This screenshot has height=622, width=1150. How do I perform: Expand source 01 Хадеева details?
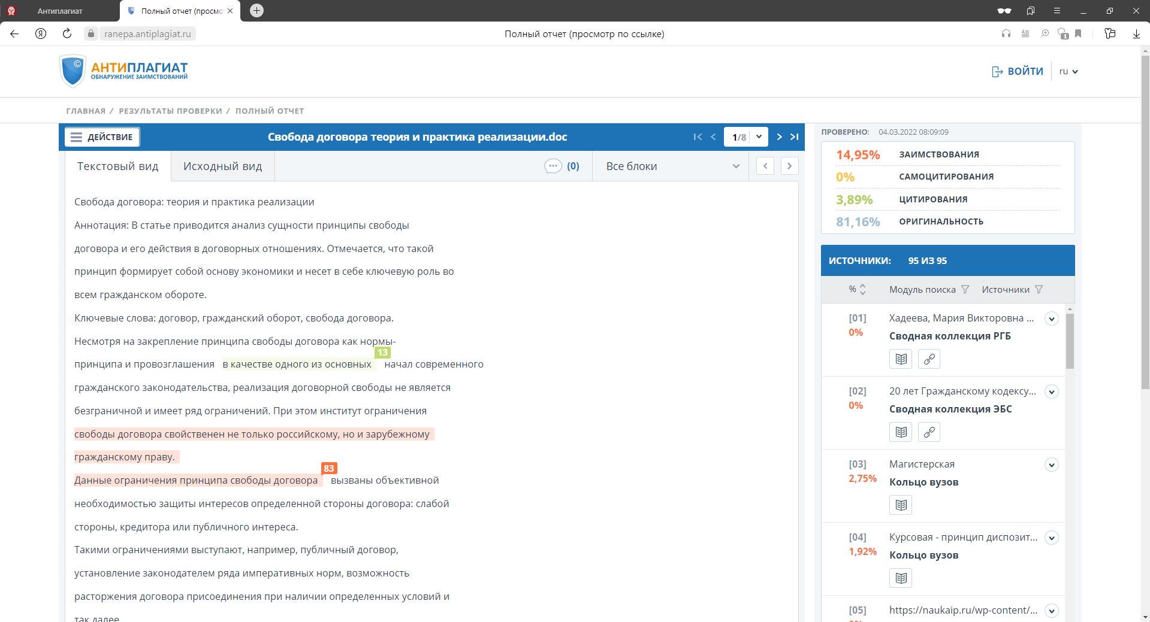(x=1051, y=319)
